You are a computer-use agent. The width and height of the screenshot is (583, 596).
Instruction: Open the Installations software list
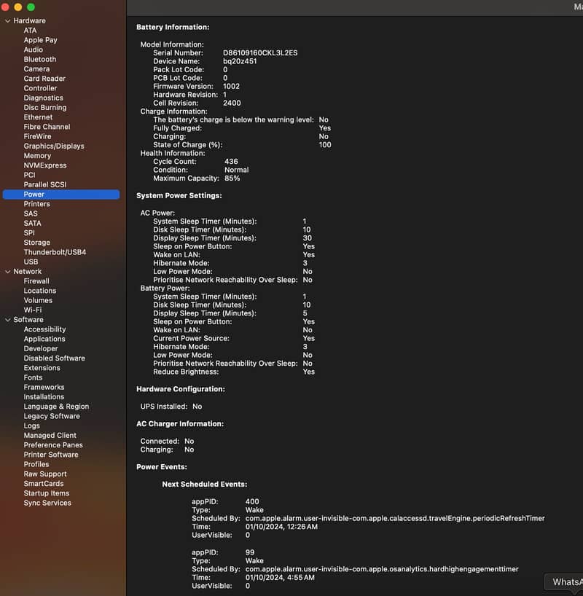(44, 397)
